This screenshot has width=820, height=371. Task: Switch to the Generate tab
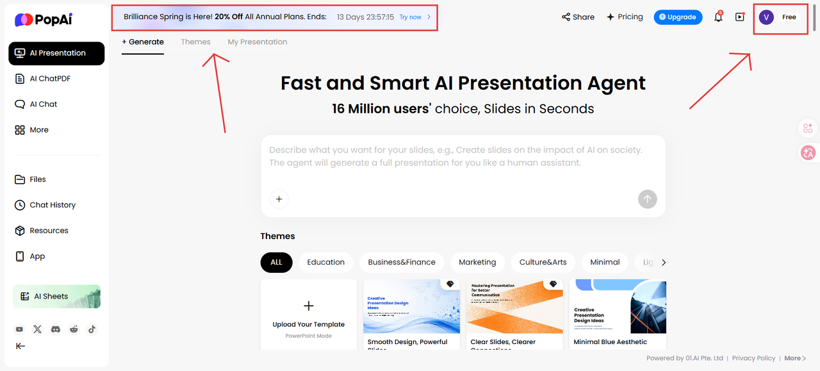[x=143, y=42]
